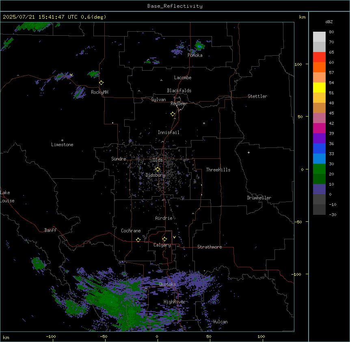Pick the orange 60 dBZ legend swatch
This screenshot has height=342, width=350.
pyautogui.click(x=319, y=67)
